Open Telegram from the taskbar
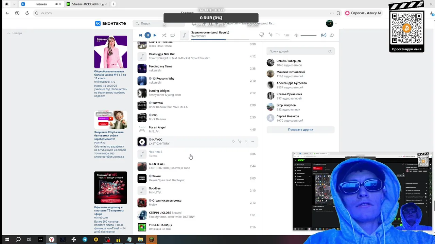This screenshot has height=244, width=435. pos(85,239)
